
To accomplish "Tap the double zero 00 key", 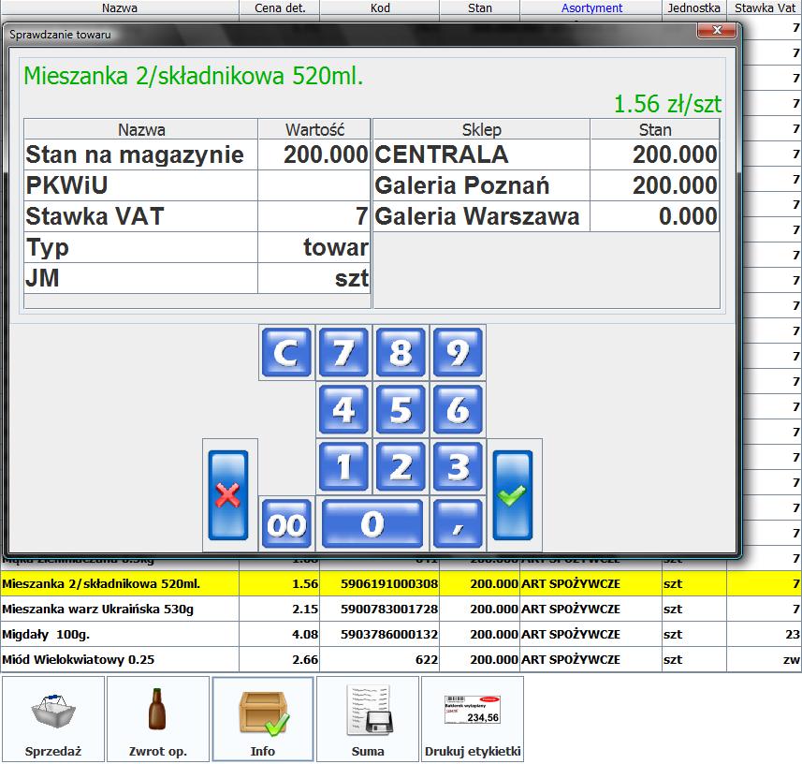I will 286,524.
